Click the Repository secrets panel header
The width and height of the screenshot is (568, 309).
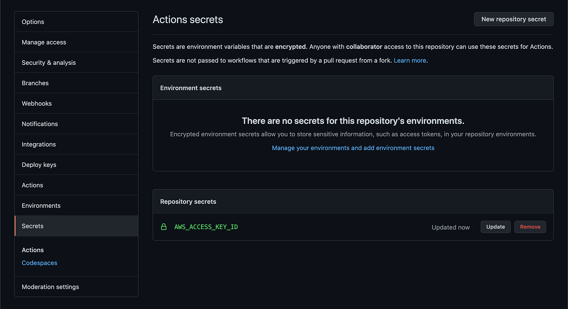coord(188,201)
